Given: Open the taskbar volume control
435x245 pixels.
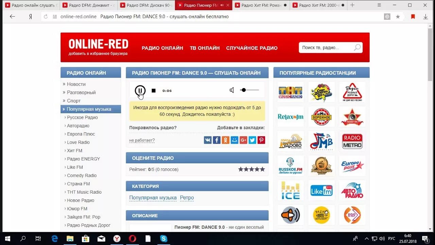Looking at the screenshot, I should tap(382, 239).
